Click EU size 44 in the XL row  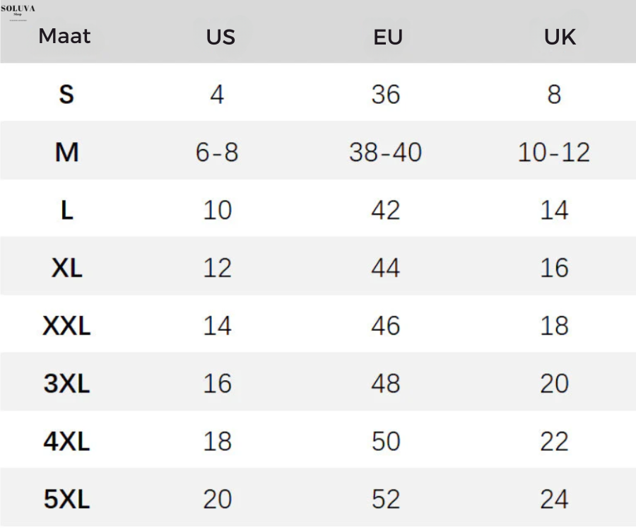click(x=385, y=268)
